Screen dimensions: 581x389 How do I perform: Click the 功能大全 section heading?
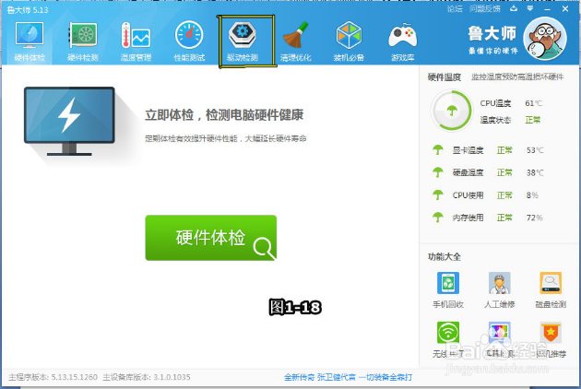click(445, 256)
